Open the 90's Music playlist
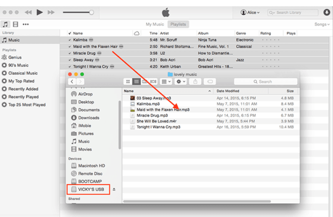This screenshot has width=333, height=217. pyautogui.click(x=18, y=65)
